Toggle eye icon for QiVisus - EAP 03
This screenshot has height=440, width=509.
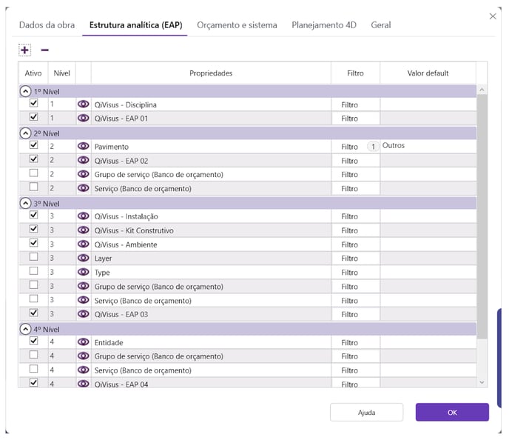(83, 314)
